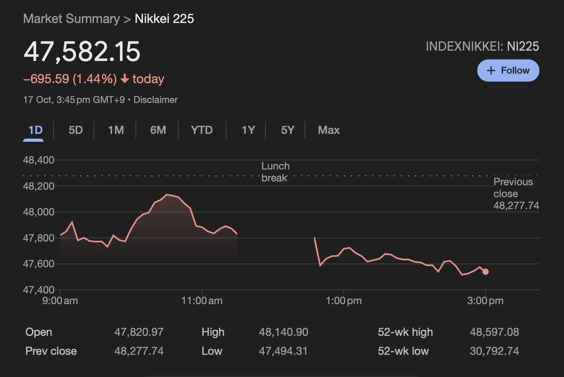564x377 pixels.
Task: Click the Lunch break chart label
Action: [275, 172]
